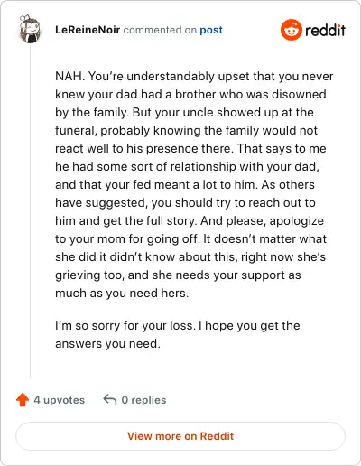Click the reply arrow icon
Screen dimensions: 361x466
pos(110,400)
